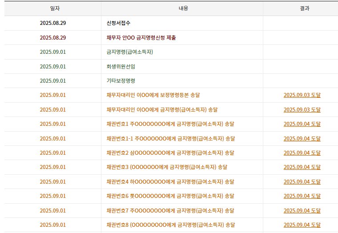338x233 pixels.
Task: Open the 2025.09.04 도달 link for 채권번호2 row
Action: pyautogui.click(x=302, y=153)
